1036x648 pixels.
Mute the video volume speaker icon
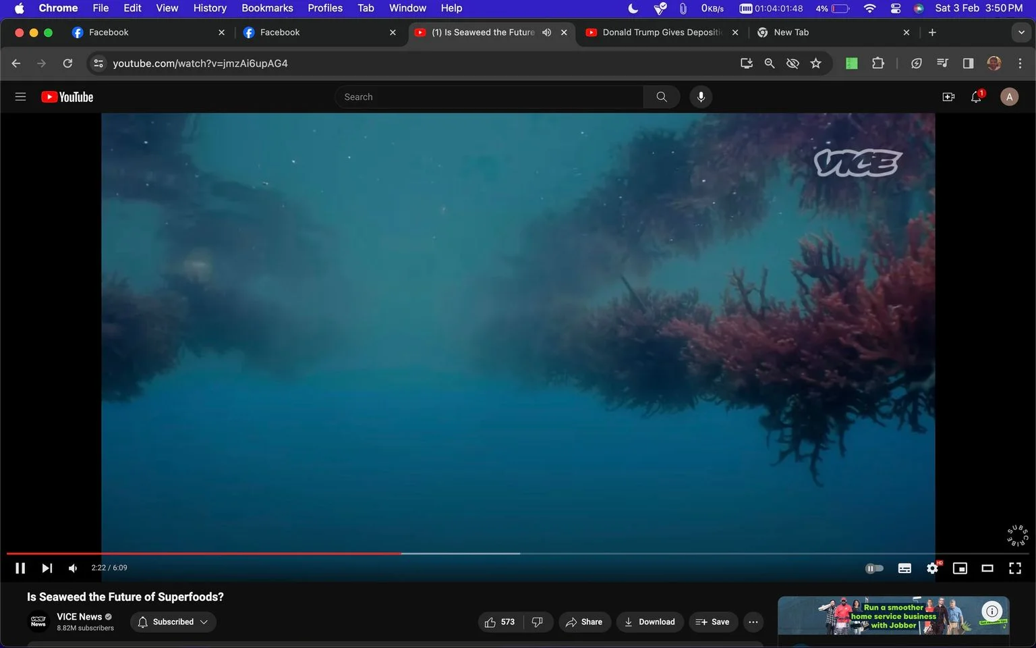(73, 568)
